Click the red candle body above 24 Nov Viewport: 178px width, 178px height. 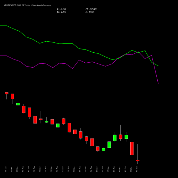pyautogui.click(x=92, y=142)
